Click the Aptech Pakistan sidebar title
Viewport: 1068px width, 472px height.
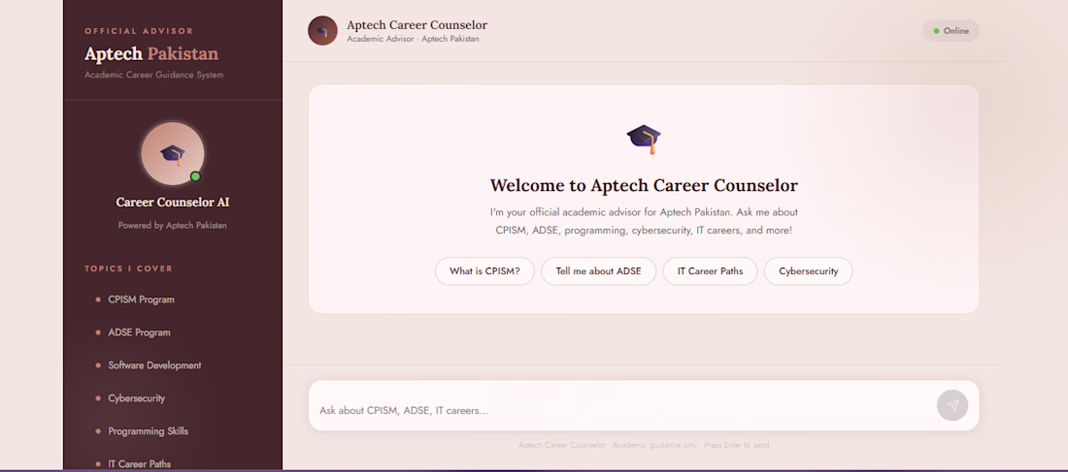pyautogui.click(x=151, y=53)
